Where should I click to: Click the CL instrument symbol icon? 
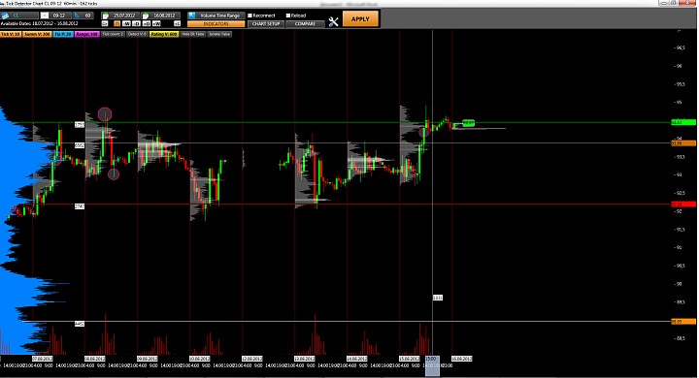click(5, 16)
